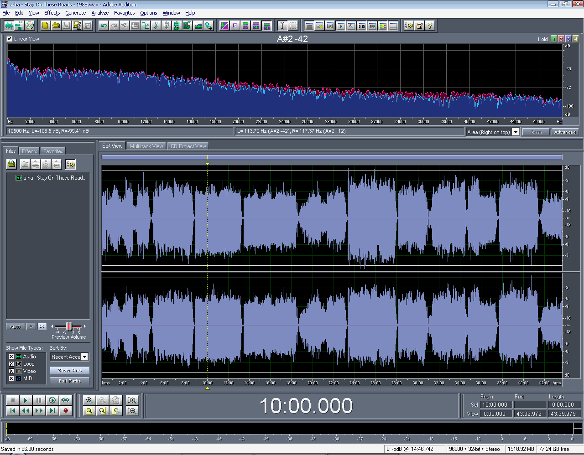584x455 pixels.
Task: Toggle the loop preview button in Files panel
Action: [x=42, y=326]
